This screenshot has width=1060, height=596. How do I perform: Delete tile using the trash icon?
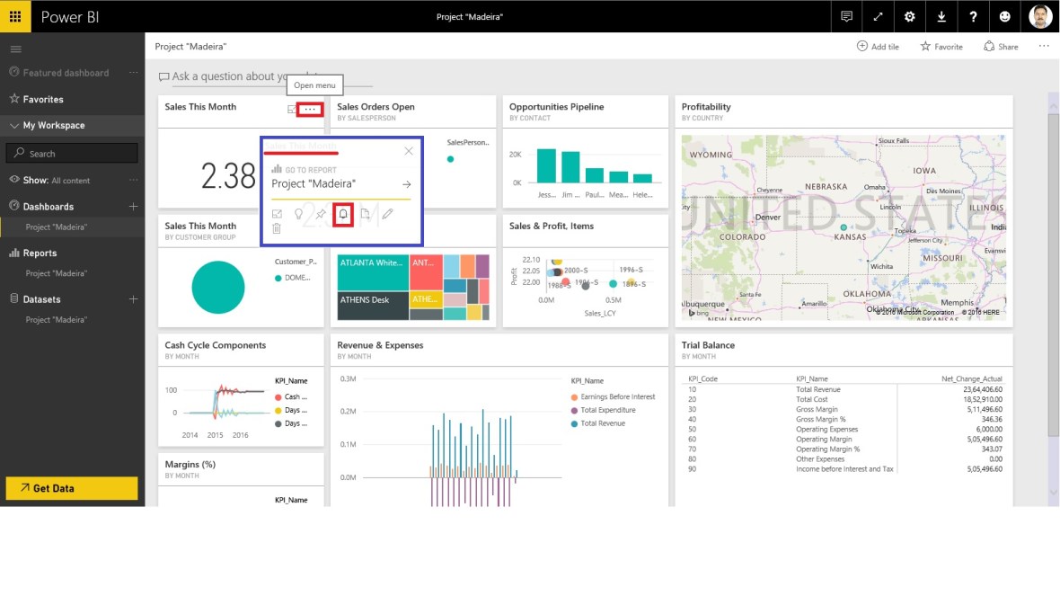(277, 229)
